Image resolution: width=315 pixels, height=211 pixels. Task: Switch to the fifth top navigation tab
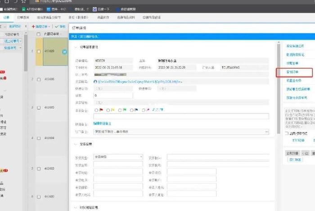tap(103, 18)
